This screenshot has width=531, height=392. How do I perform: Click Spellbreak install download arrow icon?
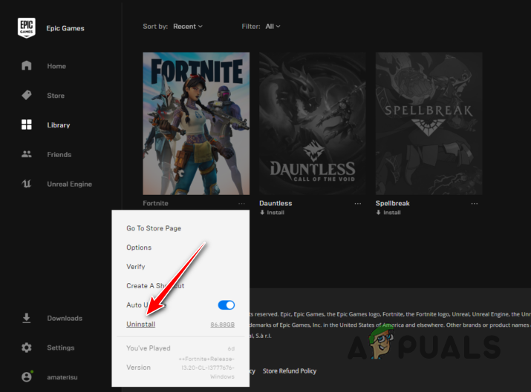378,213
